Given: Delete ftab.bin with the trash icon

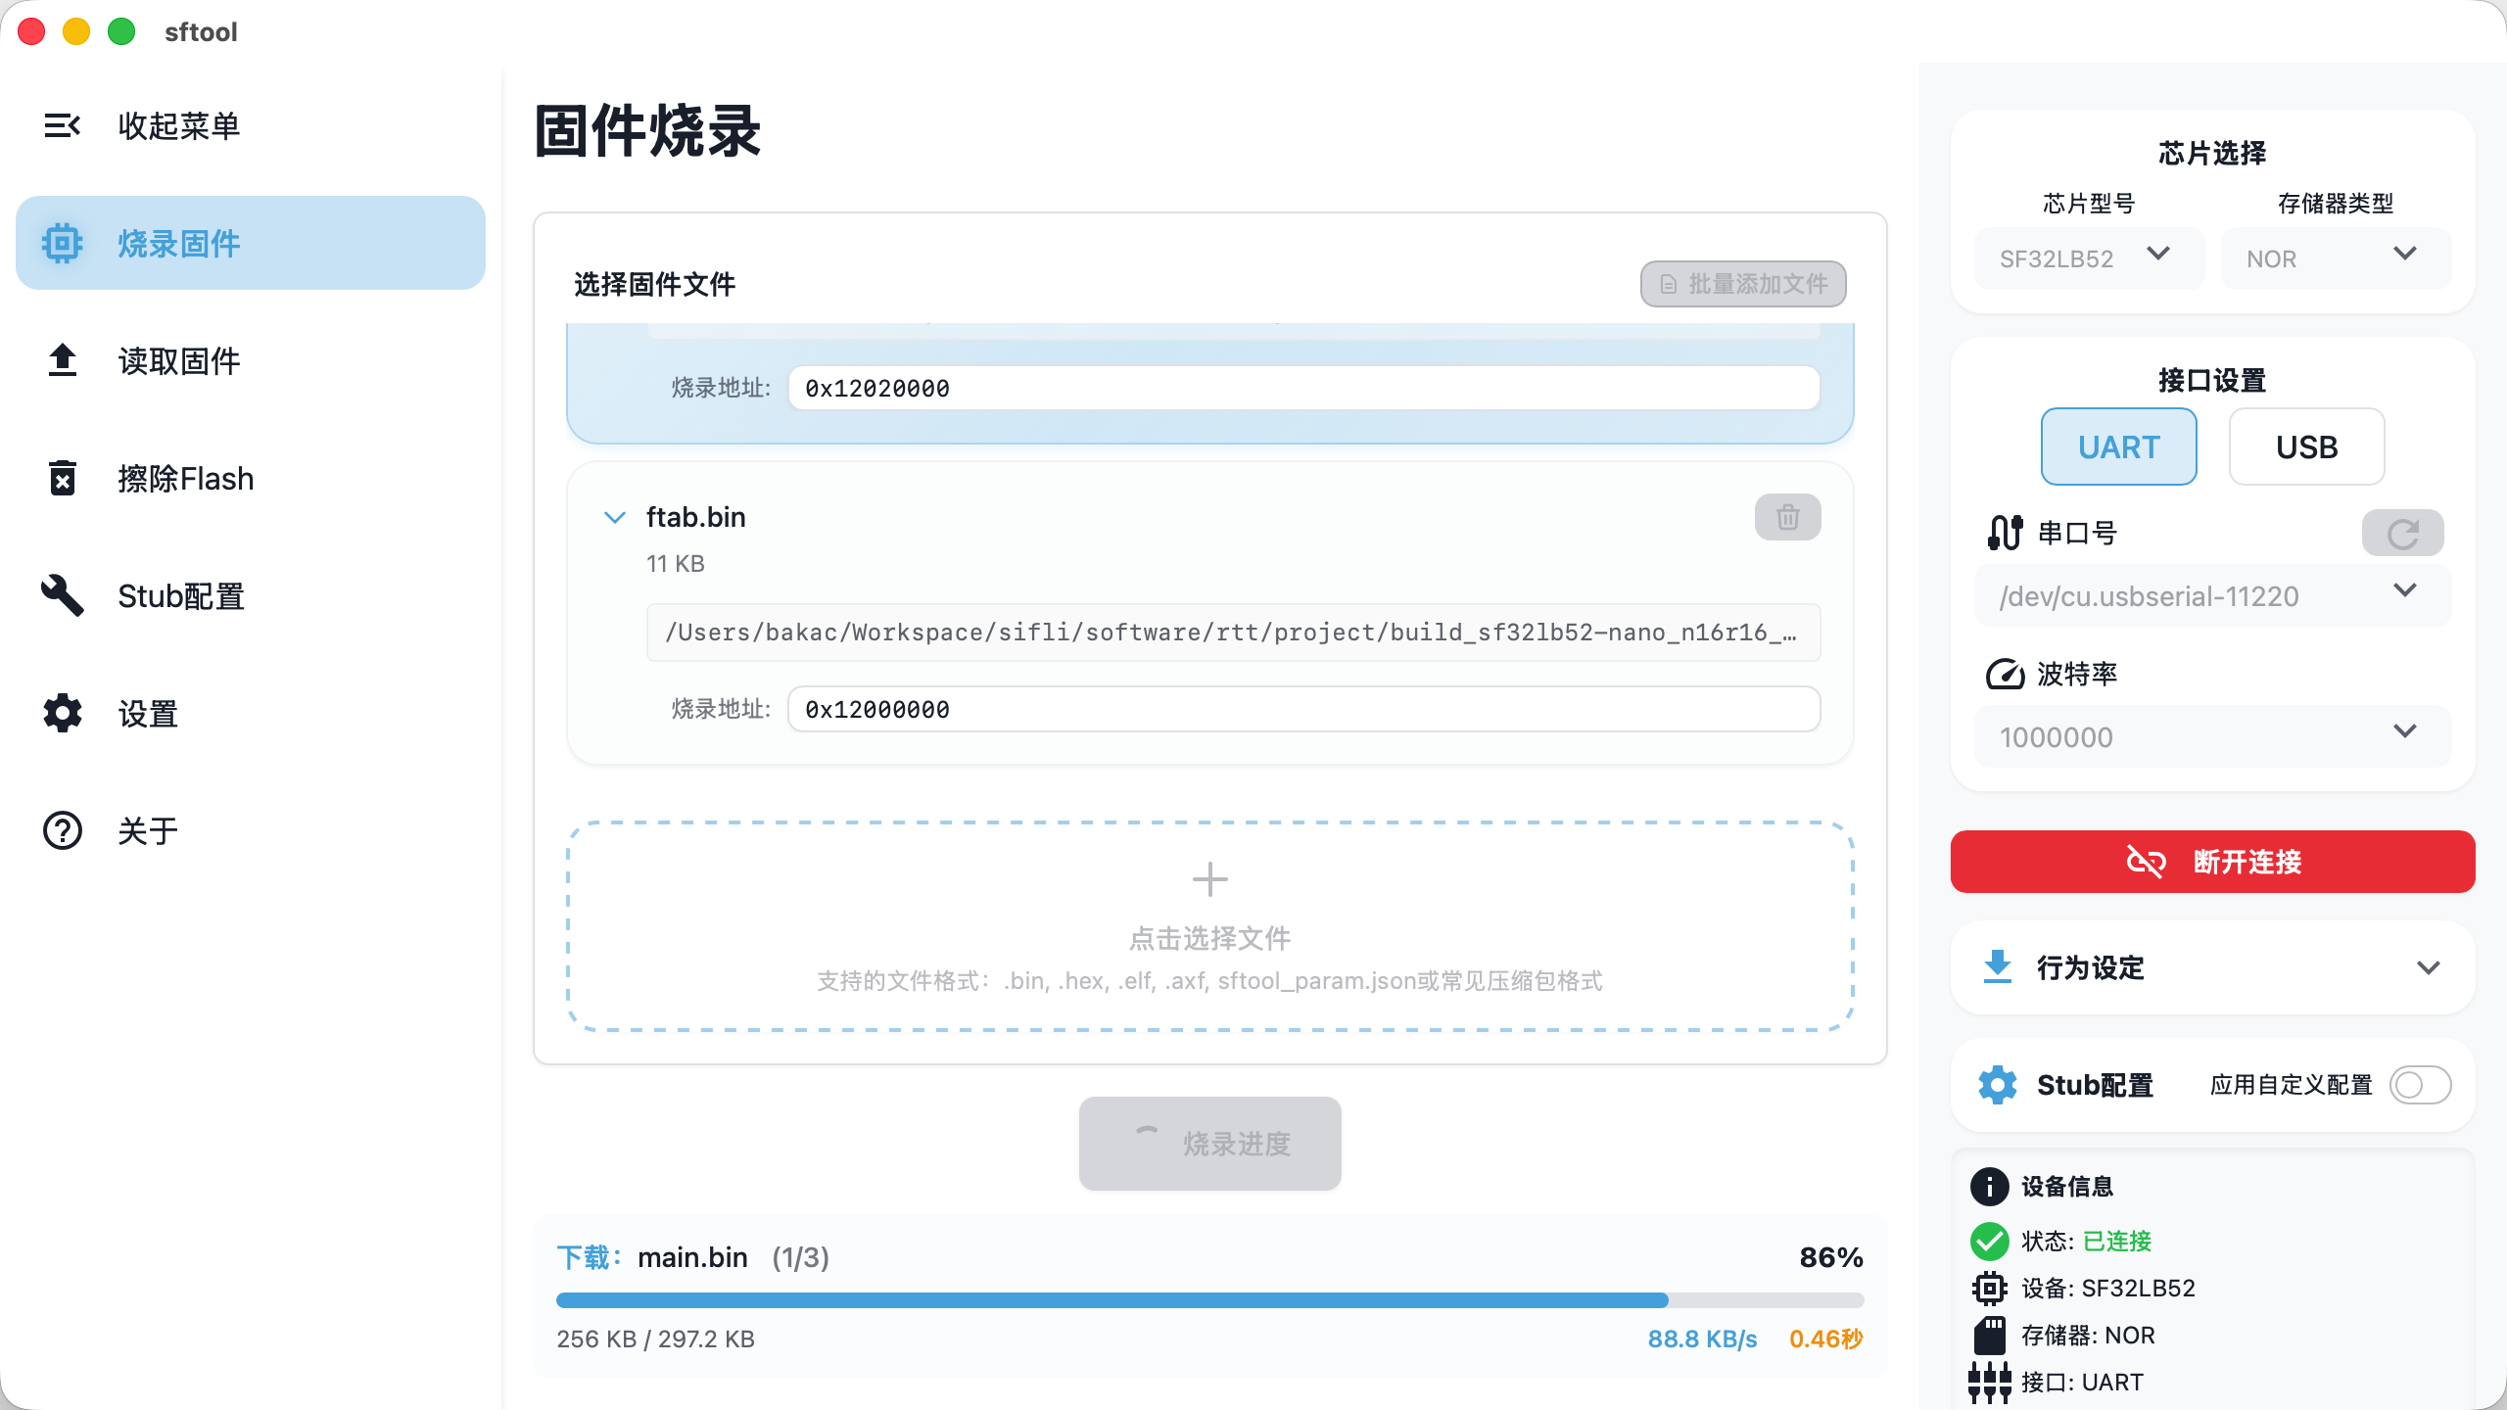Looking at the screenshot, I should click(x=1787, y=517).
